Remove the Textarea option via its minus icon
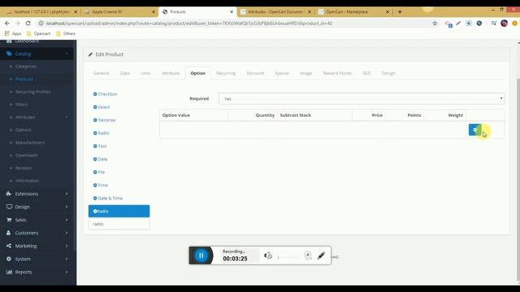The image size is (520, 292). [x=95, y=120]
